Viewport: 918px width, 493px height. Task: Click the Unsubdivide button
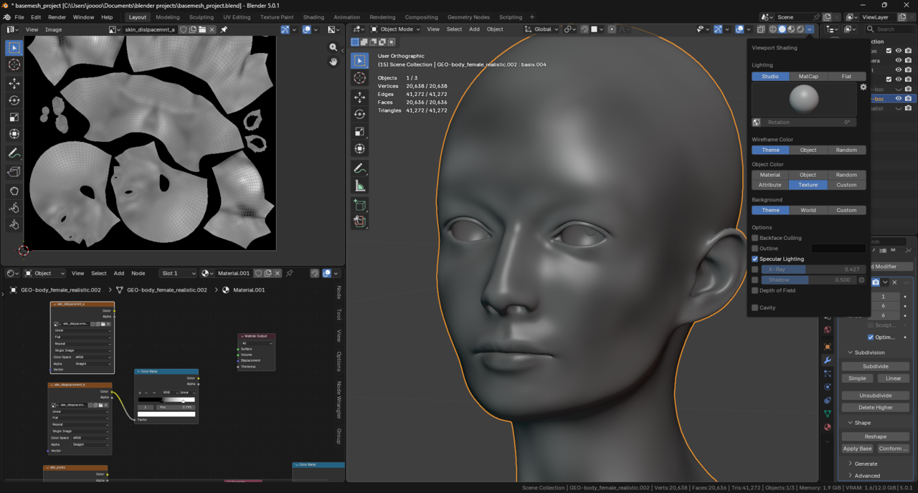coord(875,396)
